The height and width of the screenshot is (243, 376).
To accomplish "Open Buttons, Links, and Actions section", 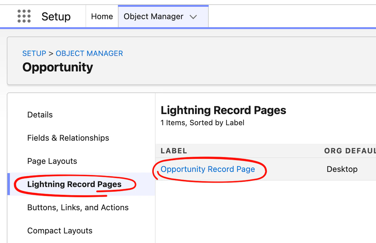I will tap(78, 207).
